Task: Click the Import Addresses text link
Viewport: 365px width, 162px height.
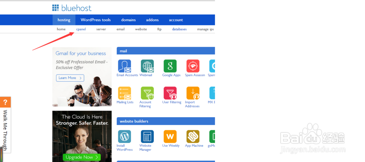Action: pos(192,104)
